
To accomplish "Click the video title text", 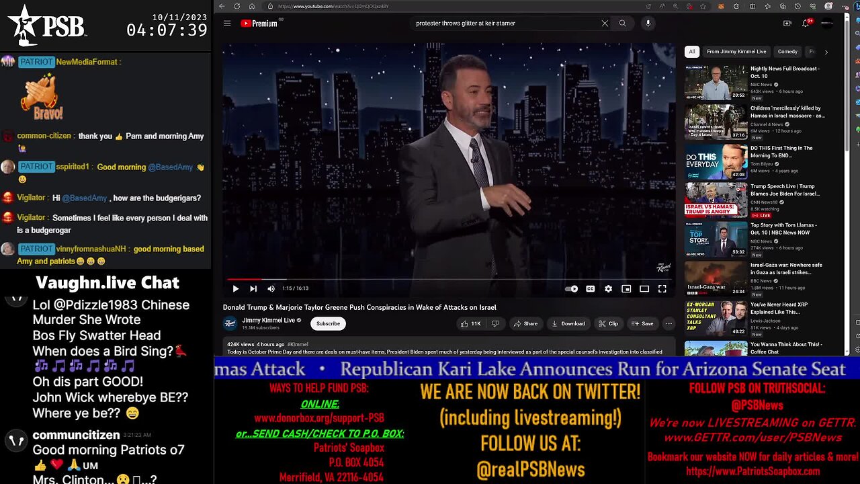I will pyautogui.click(x=359, y=307).
